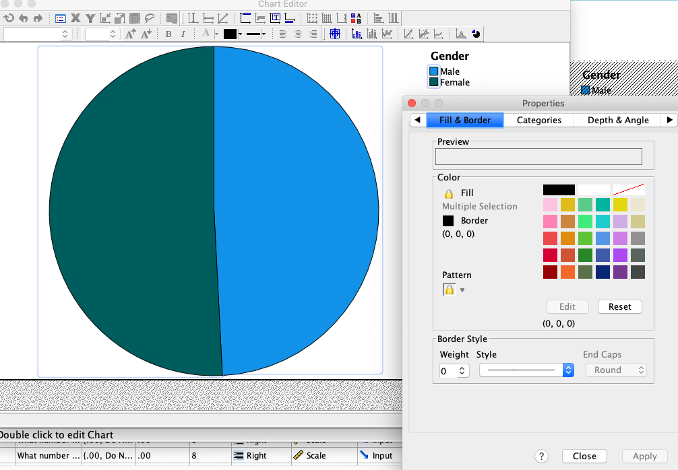The image size is (678, 470).
Task: Insert a title with title icon
Action: pos(245,18)
